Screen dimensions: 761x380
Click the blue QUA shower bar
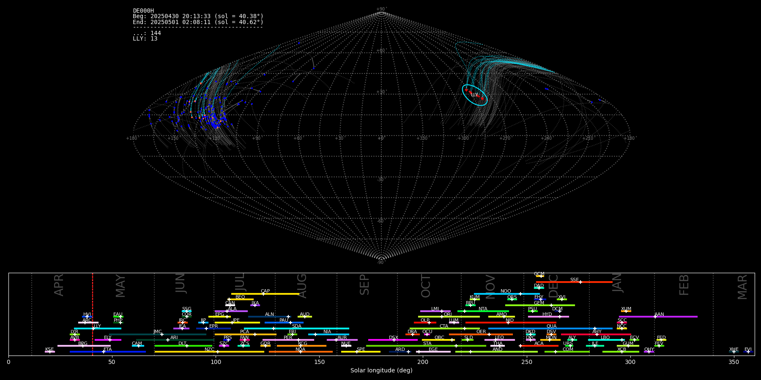point(550,328)
